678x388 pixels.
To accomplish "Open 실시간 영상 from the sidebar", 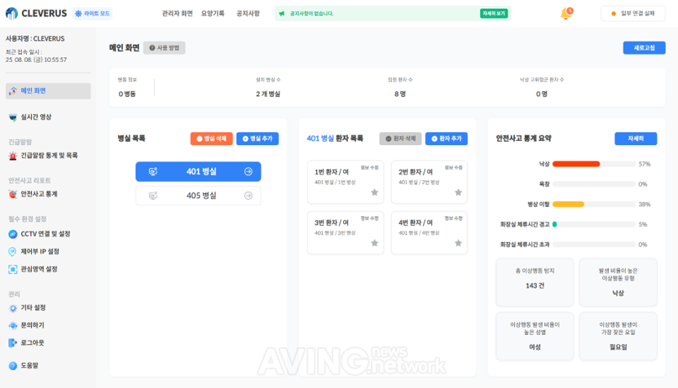I will click(36, 117).
